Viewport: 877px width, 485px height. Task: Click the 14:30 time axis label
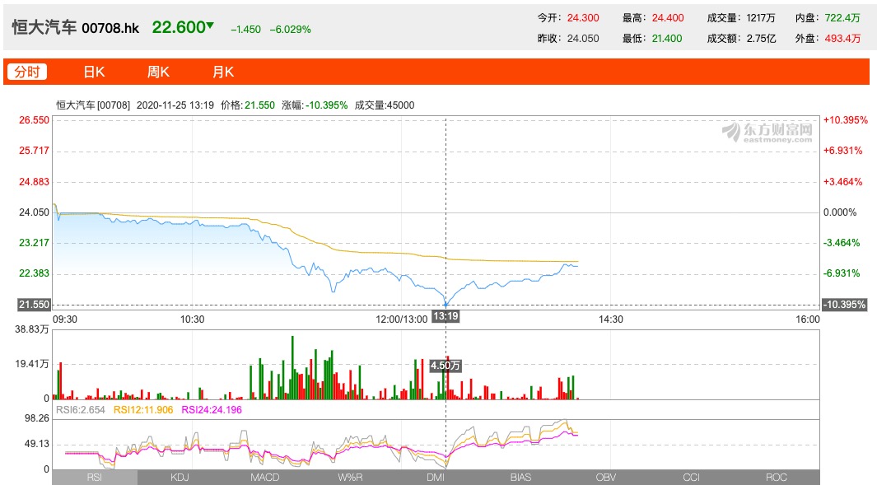[611, 319]
